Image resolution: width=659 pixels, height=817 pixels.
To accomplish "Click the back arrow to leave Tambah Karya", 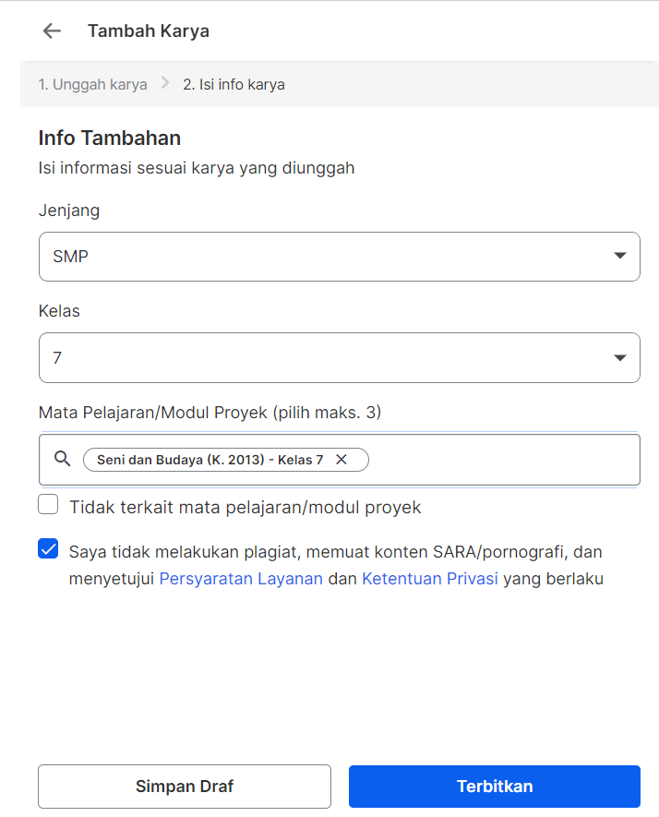I will click(x=52, y=30).
